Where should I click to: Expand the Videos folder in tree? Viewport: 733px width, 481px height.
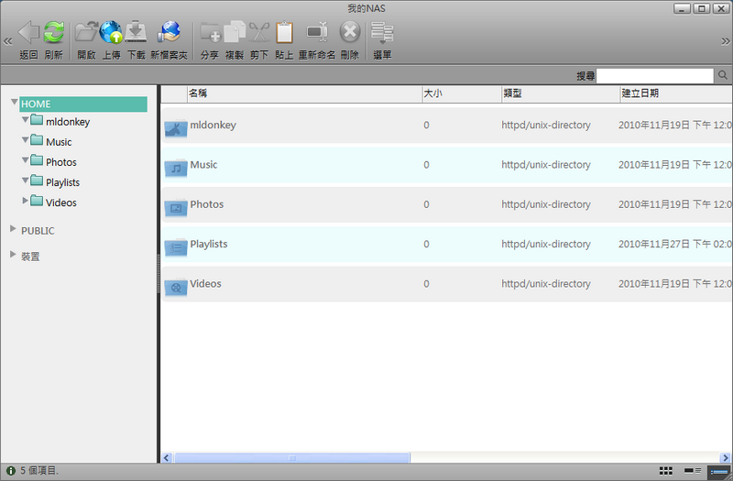[x=25, y=202]
